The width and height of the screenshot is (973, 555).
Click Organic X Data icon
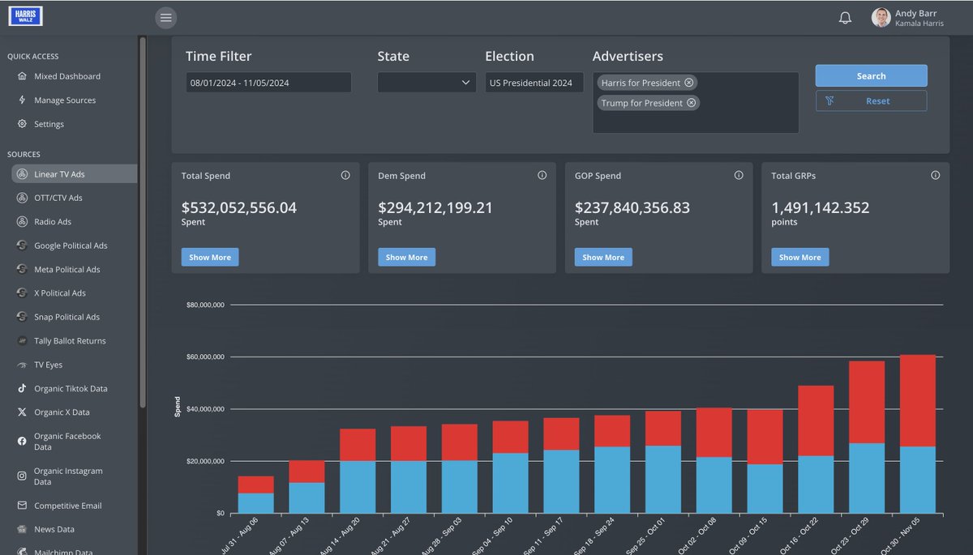(22, 412)
